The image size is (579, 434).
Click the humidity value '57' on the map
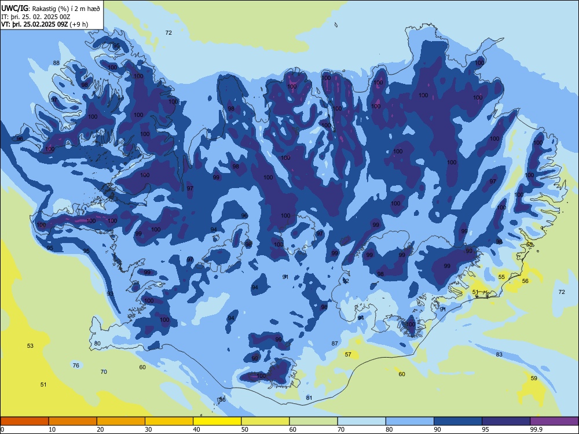click(x=348, y=354)
